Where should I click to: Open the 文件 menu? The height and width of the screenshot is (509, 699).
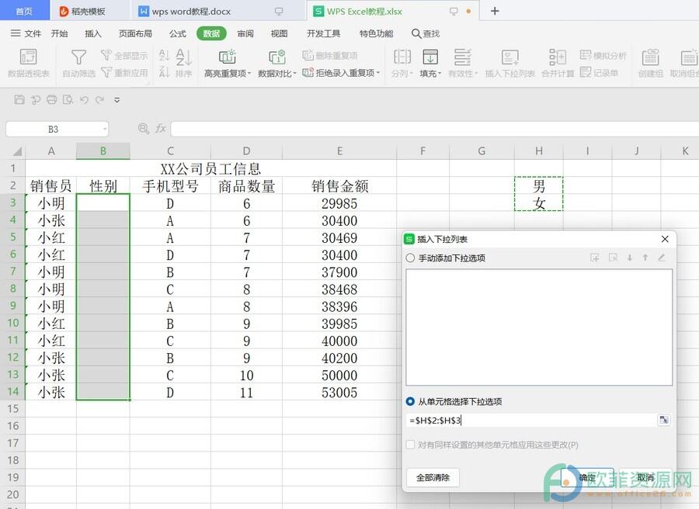click(x=26, y=33)
